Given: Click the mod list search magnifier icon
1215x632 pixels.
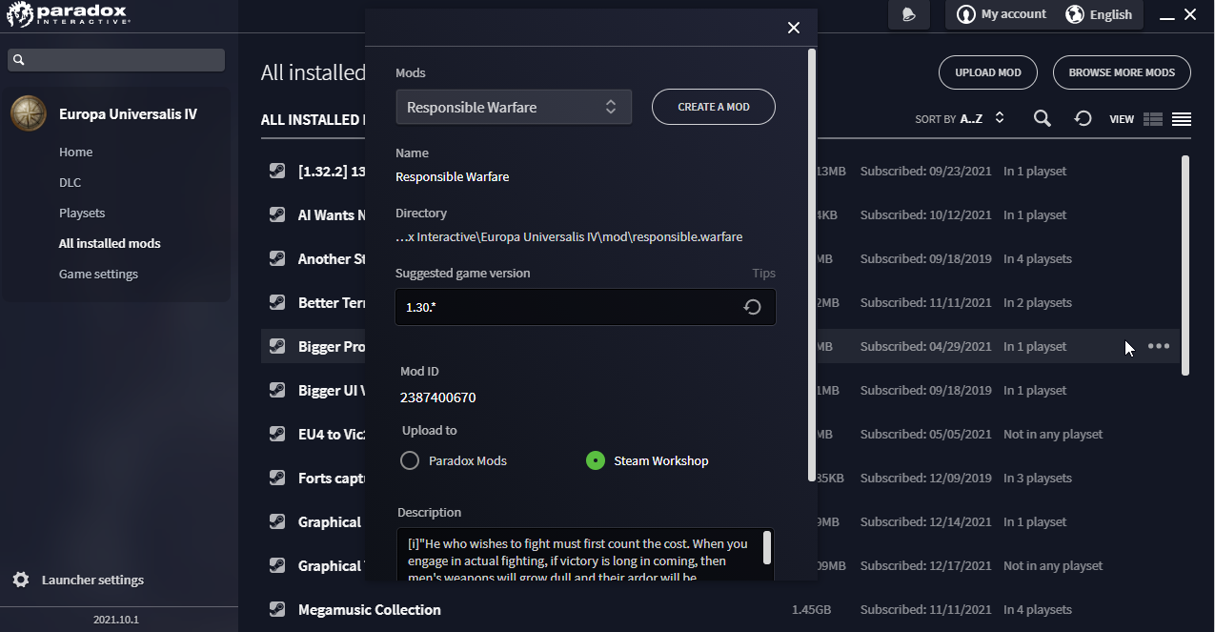Looking at the screenshot, I should (x=1043, y=118).
